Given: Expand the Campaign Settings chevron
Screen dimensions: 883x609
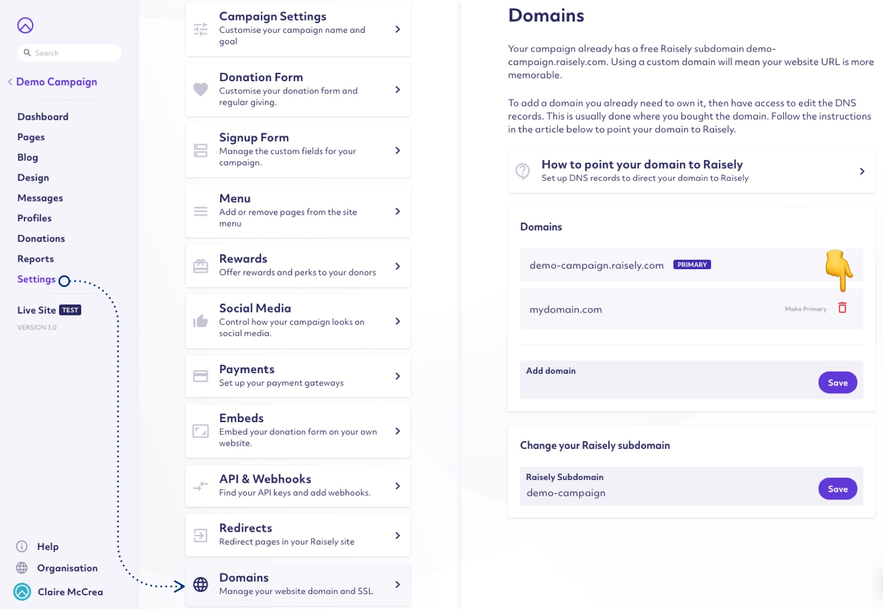Looking at the screenshot, I should pyautogui.click(x=397, y=29).
